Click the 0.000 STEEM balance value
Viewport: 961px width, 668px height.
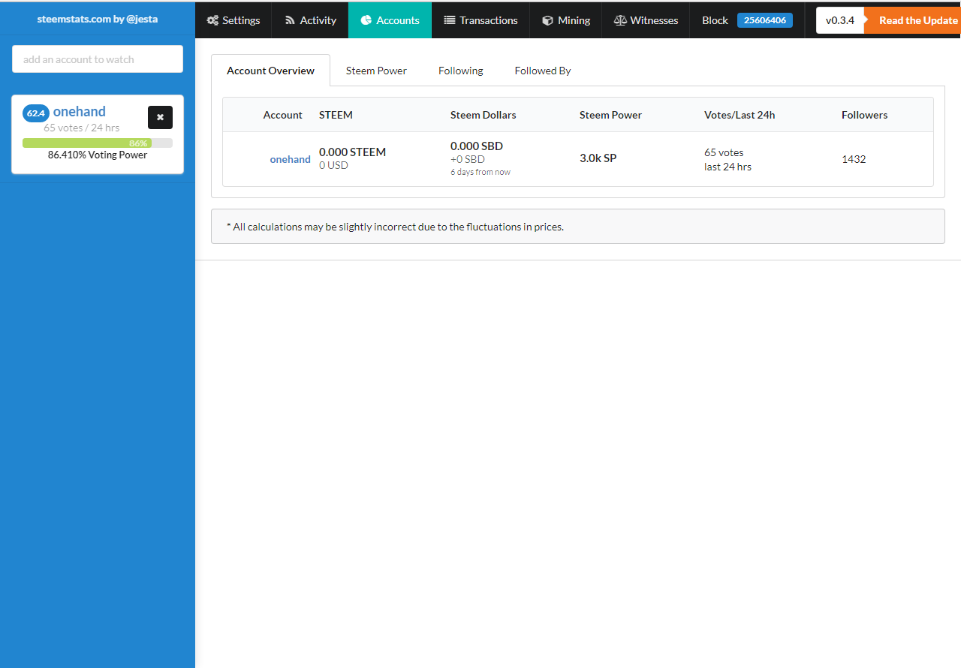pyautogui.click(x=353, y=152)
